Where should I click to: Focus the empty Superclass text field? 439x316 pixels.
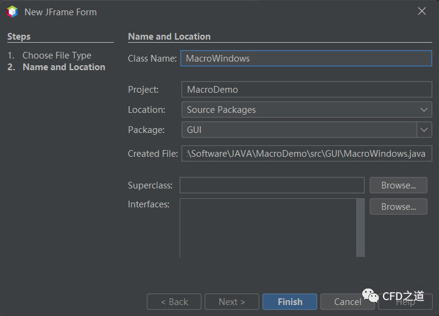[x=272, y=185]
